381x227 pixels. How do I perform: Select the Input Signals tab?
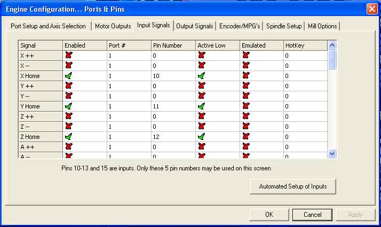tap(154, 25)
